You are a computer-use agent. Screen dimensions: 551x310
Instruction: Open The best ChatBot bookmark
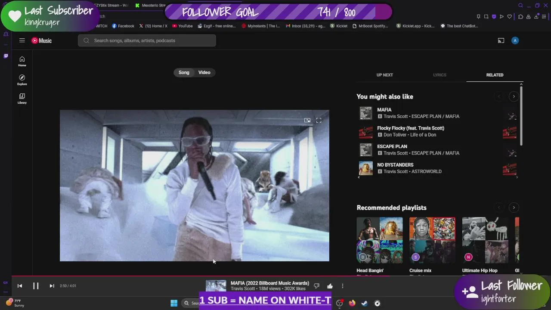coord(459,26)
